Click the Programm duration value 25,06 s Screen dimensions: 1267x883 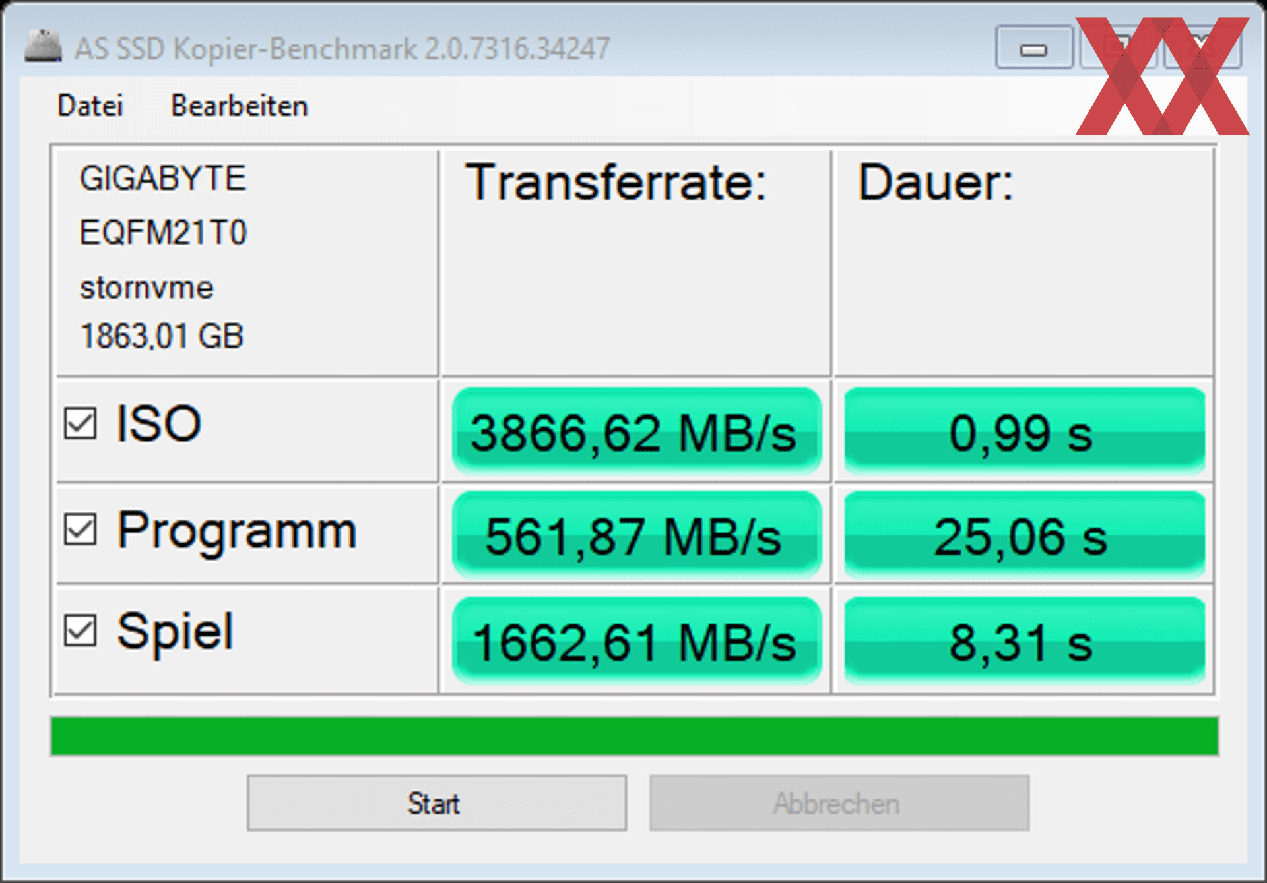[1024, 535]
